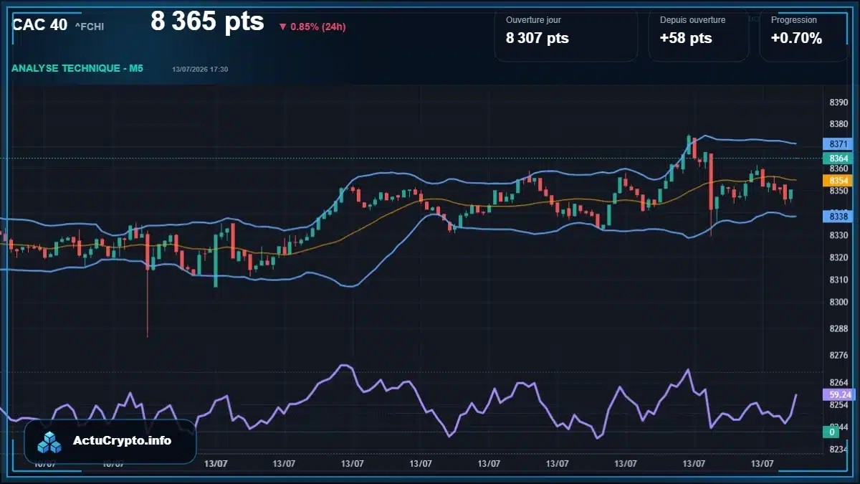
Task: Click the red down-arrow 0.85% (24h) change
Action: 312,27
